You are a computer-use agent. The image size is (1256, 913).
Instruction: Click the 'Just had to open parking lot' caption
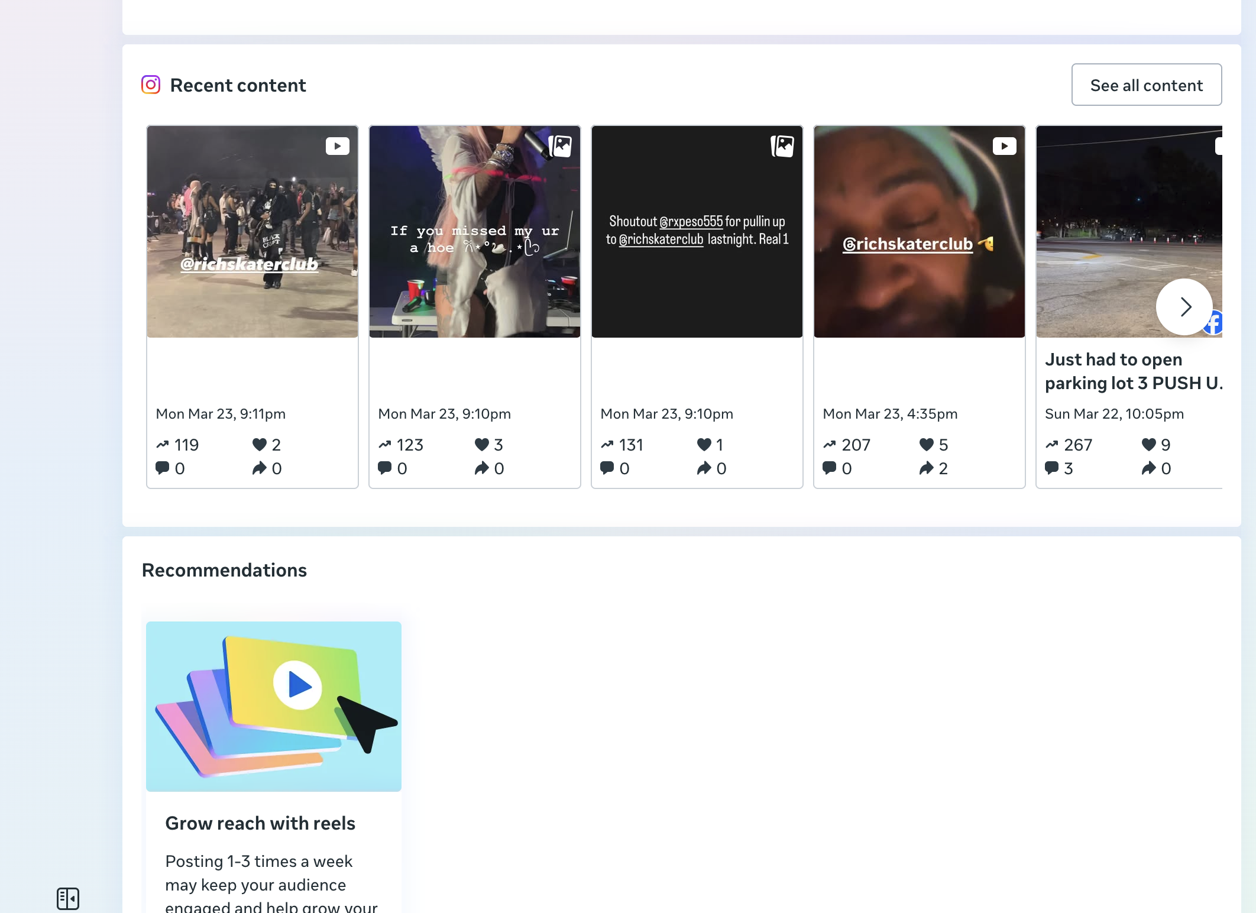click(1133, 371)
